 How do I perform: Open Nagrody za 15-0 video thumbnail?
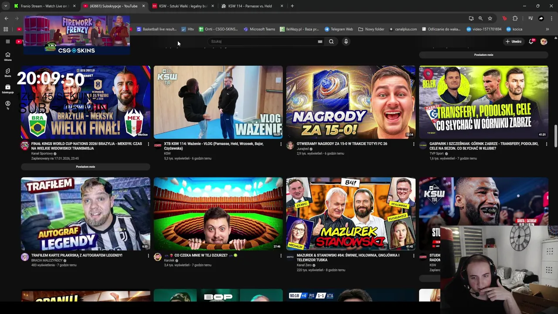(351, 102)
